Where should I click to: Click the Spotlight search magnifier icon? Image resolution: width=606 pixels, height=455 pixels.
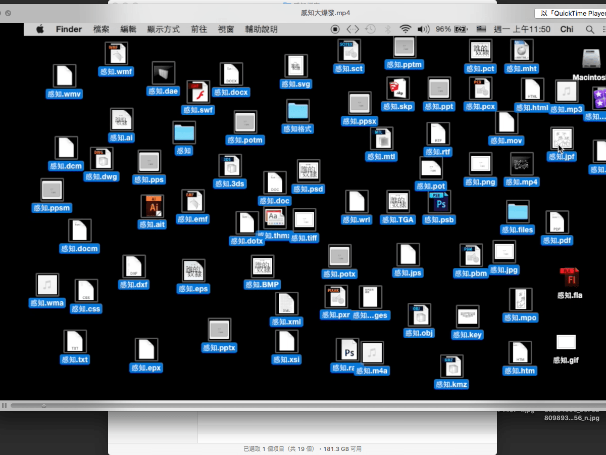coord(589,29)
